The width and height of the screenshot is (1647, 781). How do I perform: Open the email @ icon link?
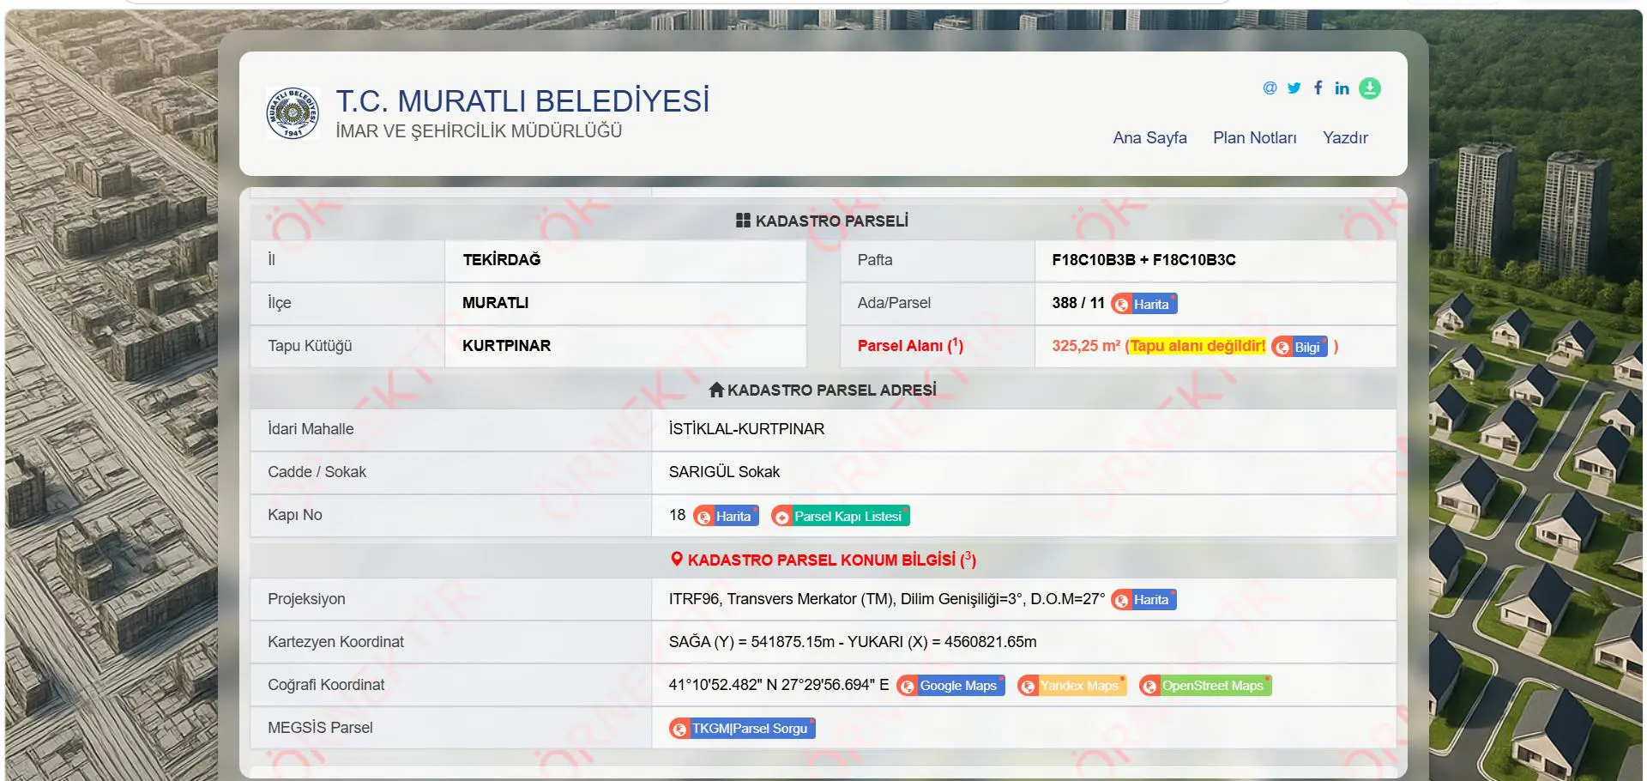click(x=1270, y=88)
